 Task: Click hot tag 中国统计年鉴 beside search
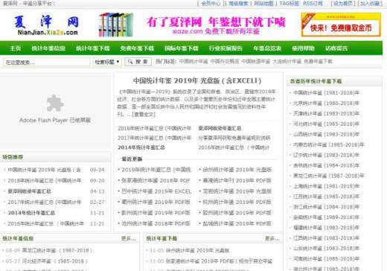point(193,61)
